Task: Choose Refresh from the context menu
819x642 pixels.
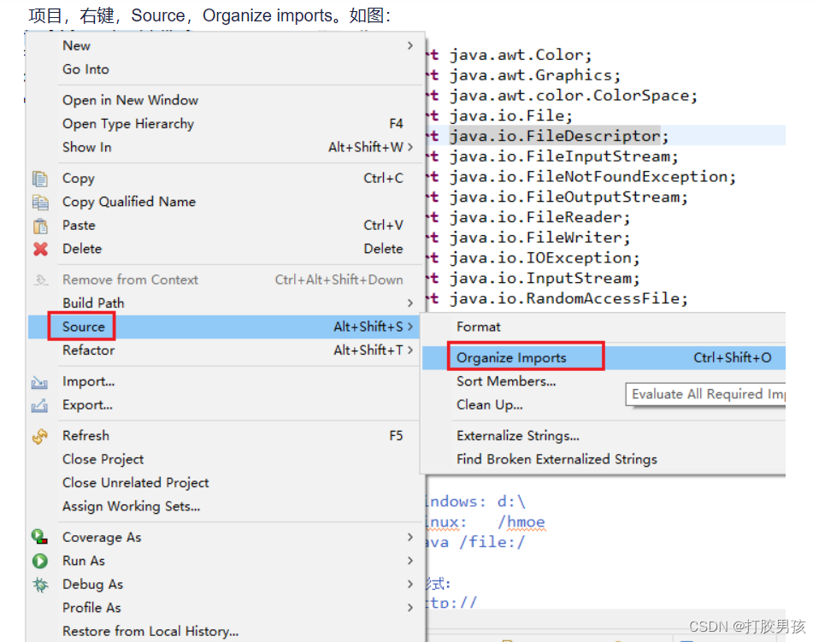Action: (225, 436)
